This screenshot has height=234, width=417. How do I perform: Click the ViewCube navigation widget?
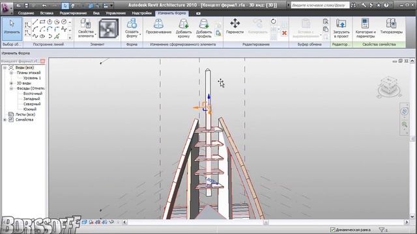tap(389, 87)
